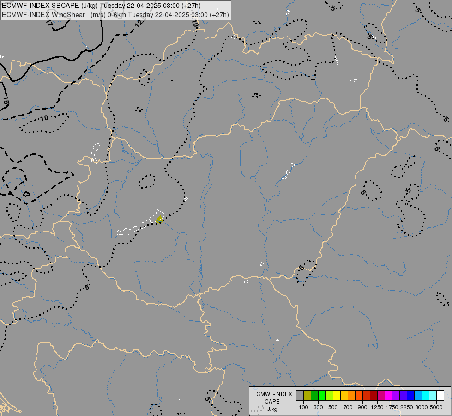Click the indigo swatch left of 2250

coord(403,396)
